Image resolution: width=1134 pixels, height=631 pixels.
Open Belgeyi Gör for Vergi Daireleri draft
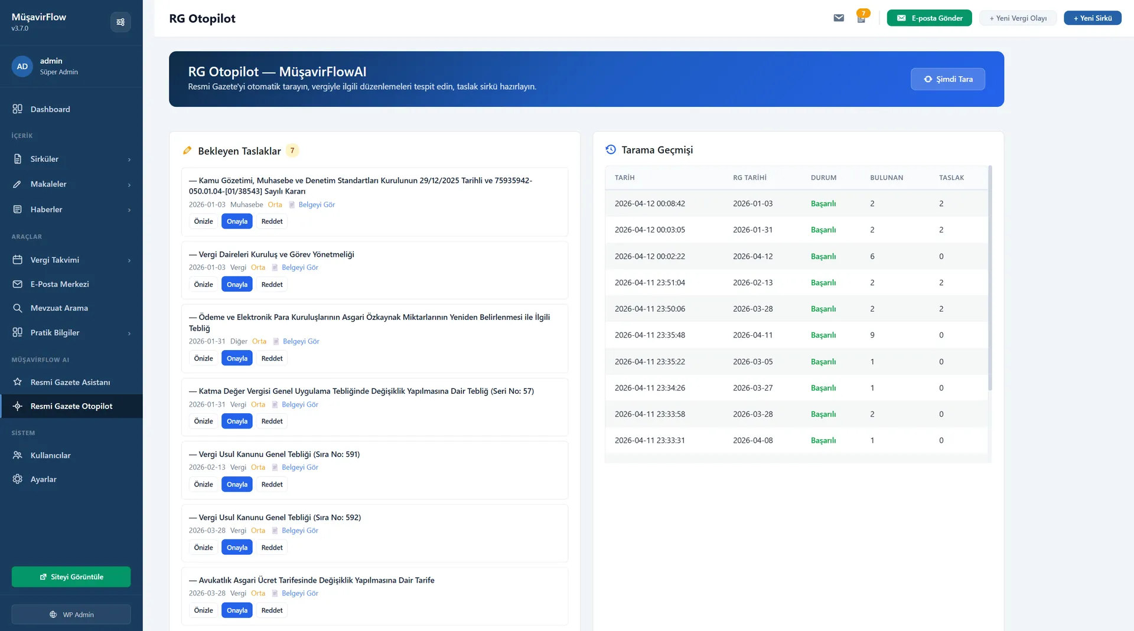[x=299, y=267]
